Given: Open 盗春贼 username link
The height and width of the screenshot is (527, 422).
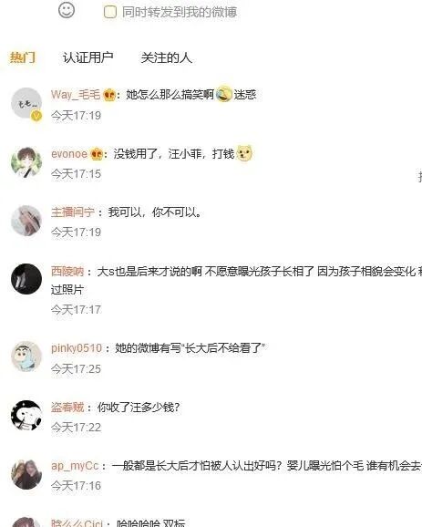Looking at the screenshot, I should point(67,408).
